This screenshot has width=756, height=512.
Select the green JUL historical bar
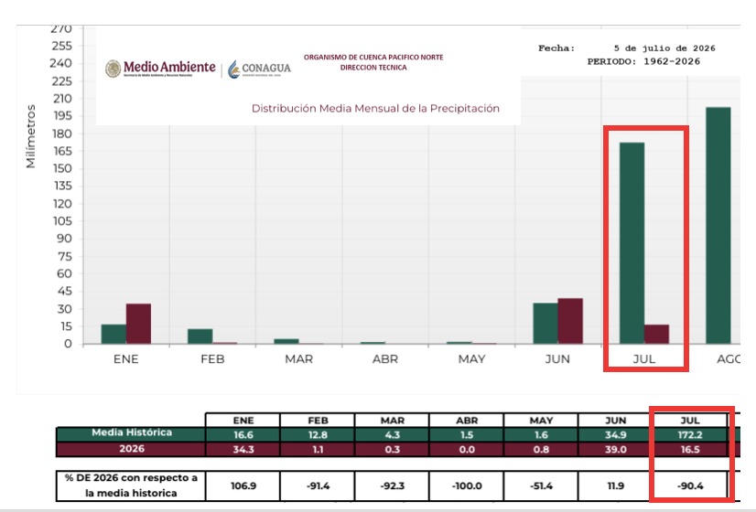click(632, 243)
